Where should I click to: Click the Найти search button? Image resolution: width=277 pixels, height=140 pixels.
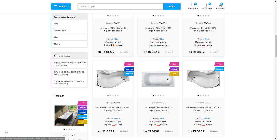(172, 6)
